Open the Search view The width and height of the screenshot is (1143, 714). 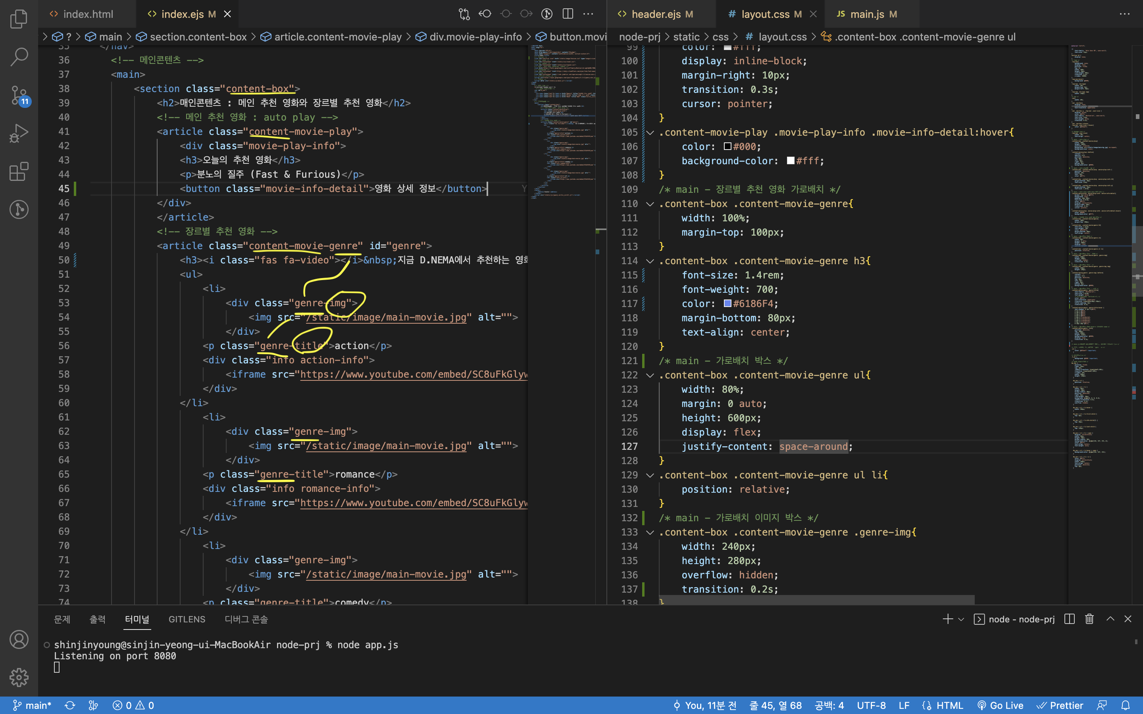[19, 56]
